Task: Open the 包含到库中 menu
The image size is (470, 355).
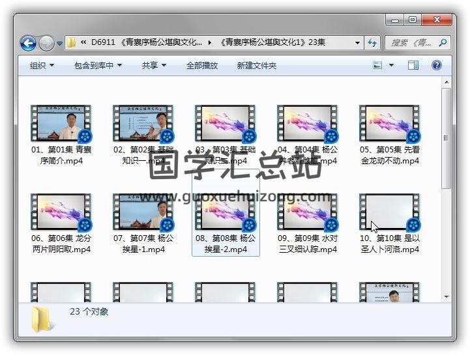Action: coord(98,65)
